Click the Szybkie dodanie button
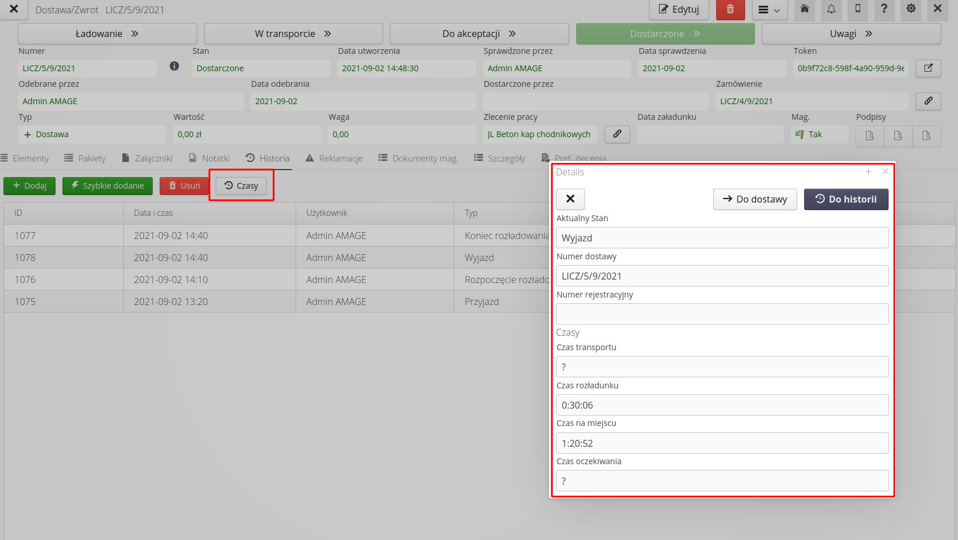Screen dimensions: 958x540 108,186
